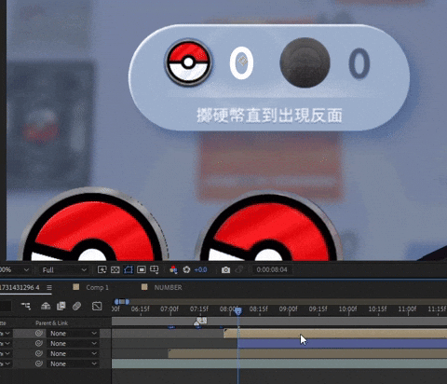This screenshot has height=384, width=447.
Task: Click the Show Snapshot icon
Action: tap(238, 270)
